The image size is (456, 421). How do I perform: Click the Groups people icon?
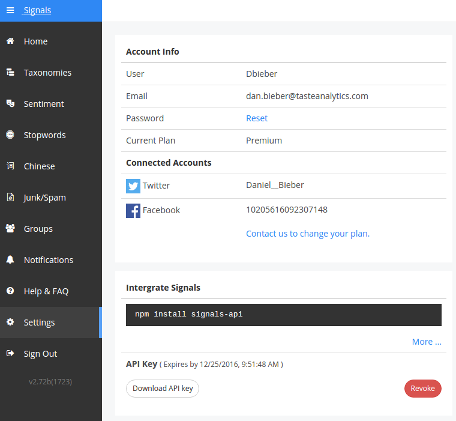click(10, 228)
